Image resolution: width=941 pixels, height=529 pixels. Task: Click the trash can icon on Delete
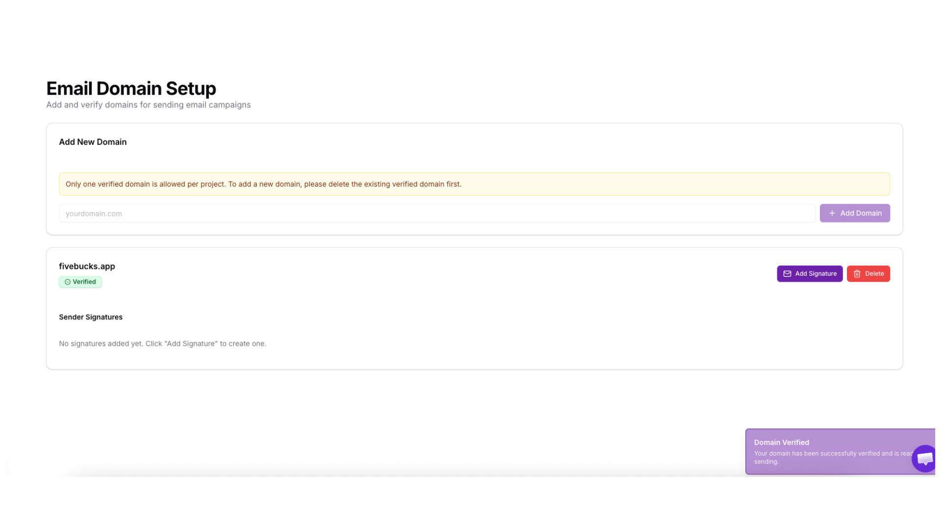pos(857,274)
